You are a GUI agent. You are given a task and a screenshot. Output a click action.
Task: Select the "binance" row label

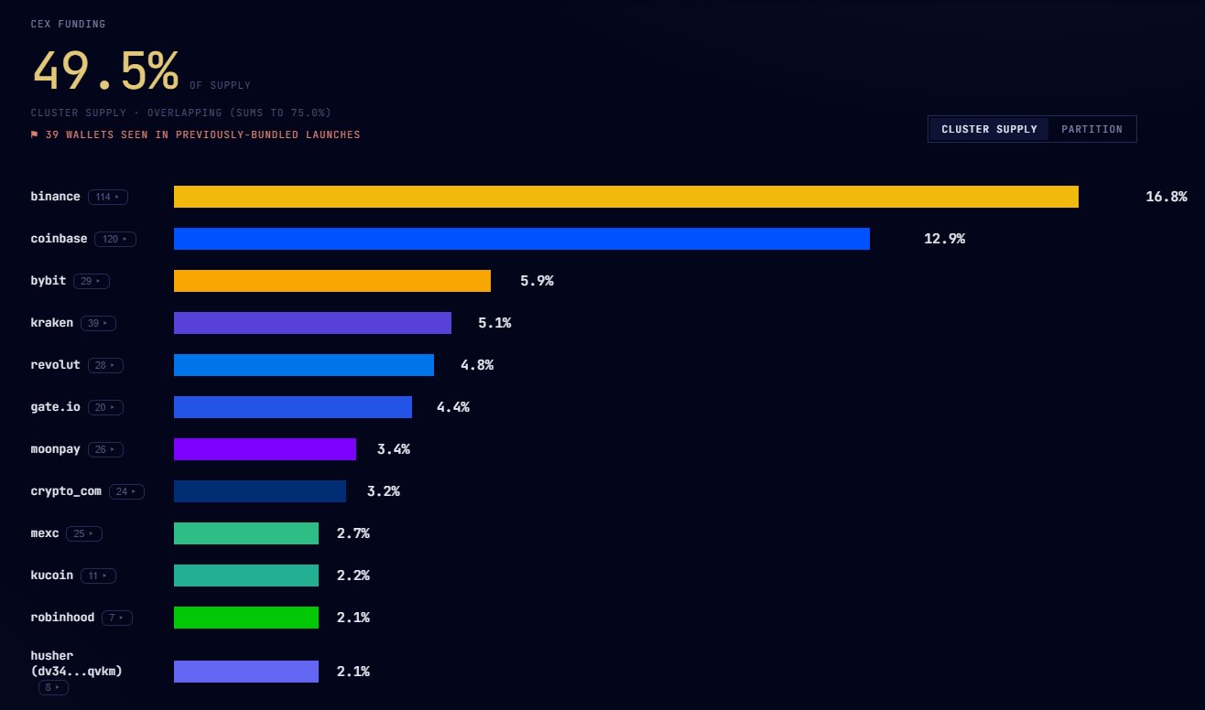55,197
